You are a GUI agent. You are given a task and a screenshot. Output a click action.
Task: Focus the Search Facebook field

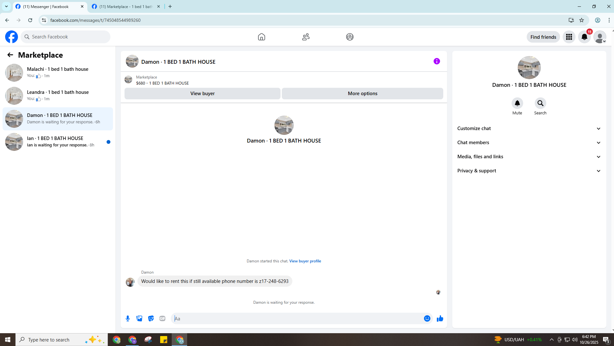tap(65, 37)
